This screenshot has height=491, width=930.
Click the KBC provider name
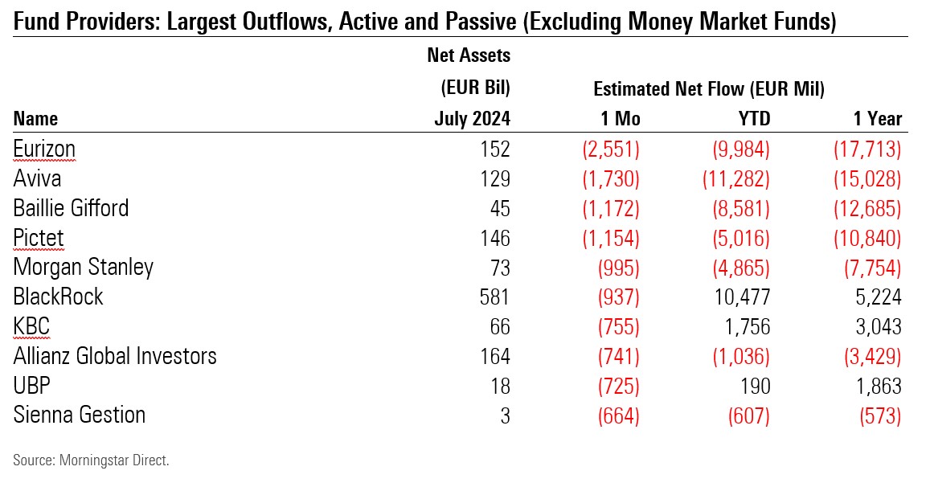point(31,326)
